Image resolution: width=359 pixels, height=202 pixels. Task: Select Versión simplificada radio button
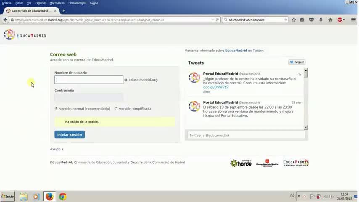tap(116, 109)
